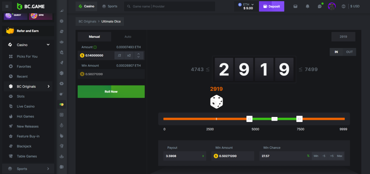Open the Sports tab in the header
The image size is (370, 174).
110,6
